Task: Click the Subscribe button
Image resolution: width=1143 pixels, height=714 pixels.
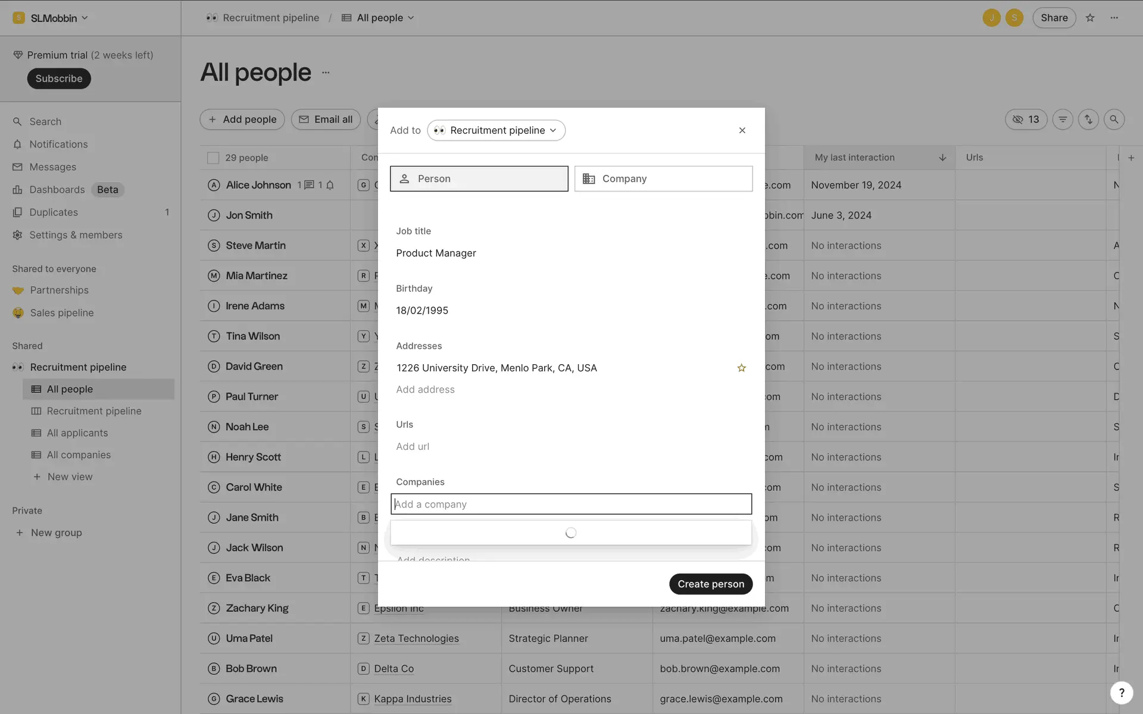Action: point(58,79)
